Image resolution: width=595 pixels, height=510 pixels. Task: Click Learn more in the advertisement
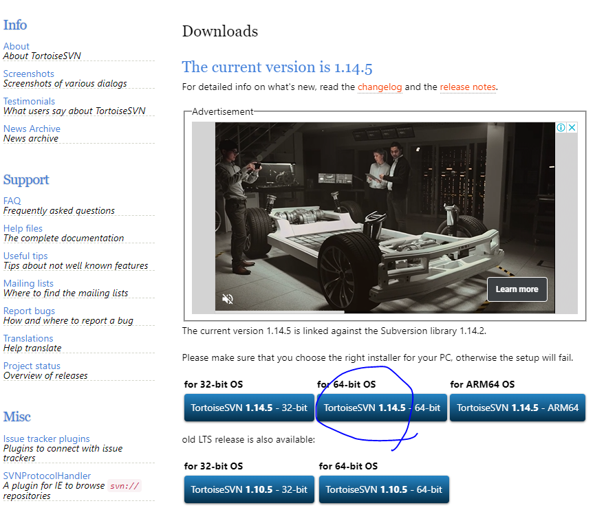(x=517, y=289)
